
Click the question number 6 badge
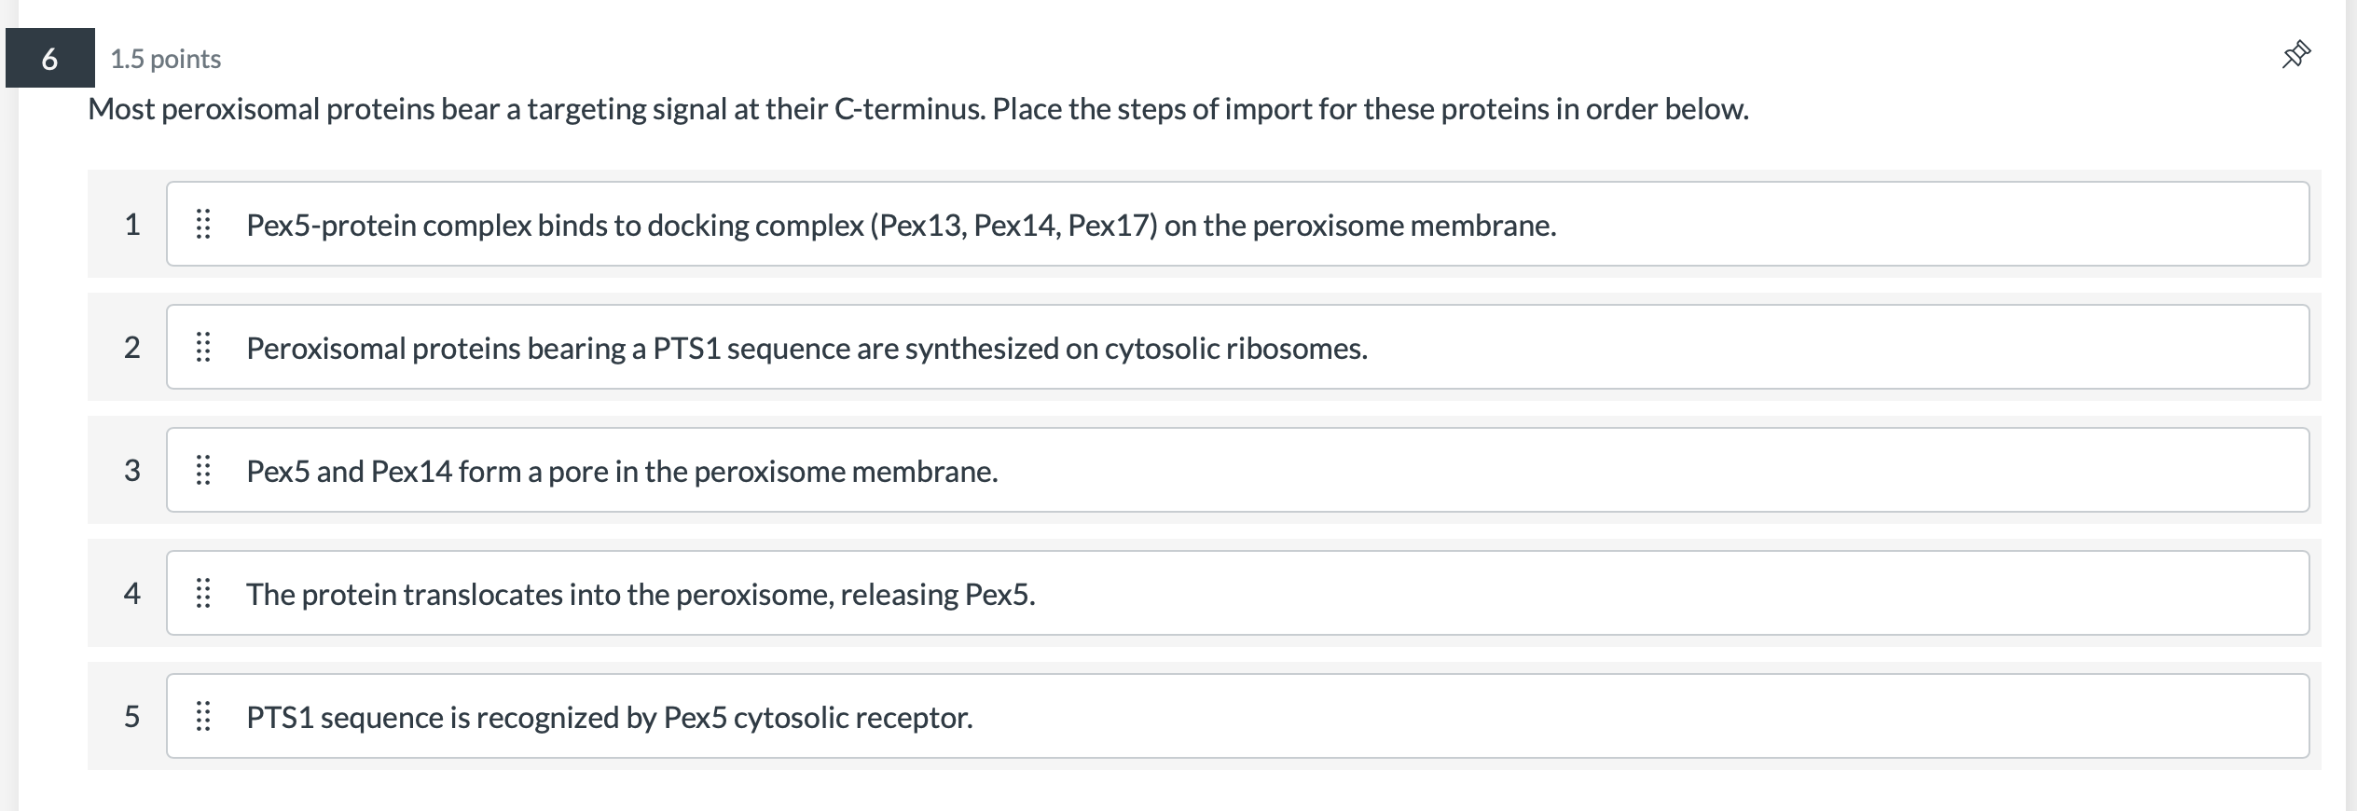50,59
